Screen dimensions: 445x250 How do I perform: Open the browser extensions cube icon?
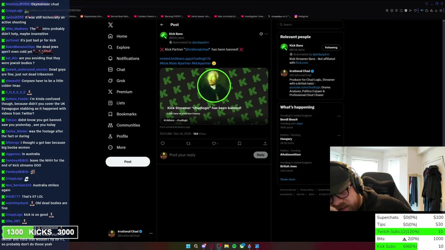(x=427, y=10)
